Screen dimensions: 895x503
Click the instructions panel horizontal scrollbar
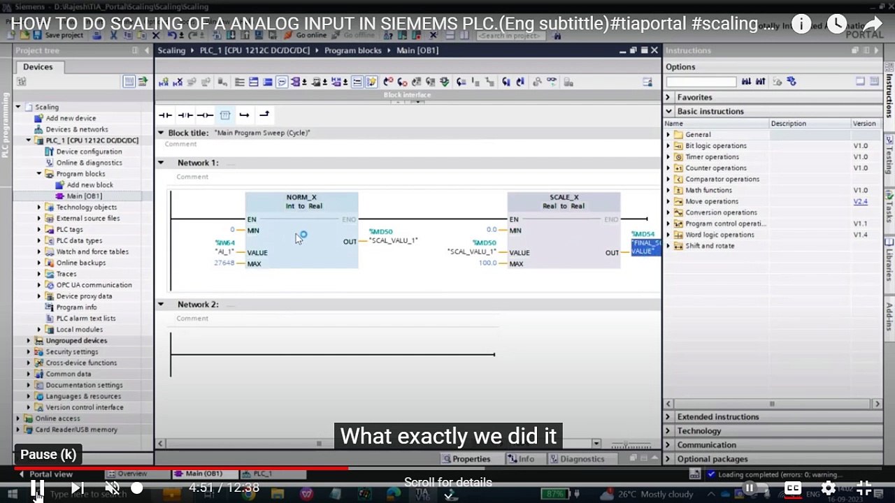[773, 404]
